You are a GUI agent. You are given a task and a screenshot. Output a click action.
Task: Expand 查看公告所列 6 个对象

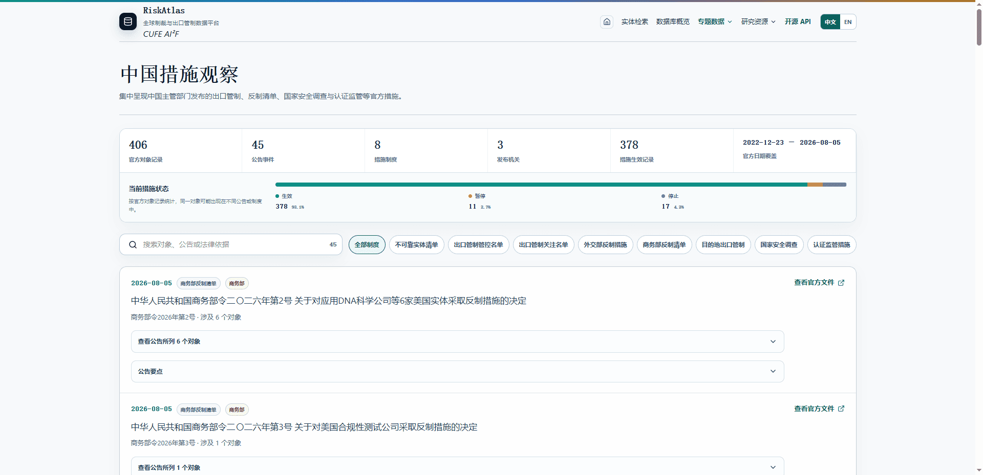(457, 342)
